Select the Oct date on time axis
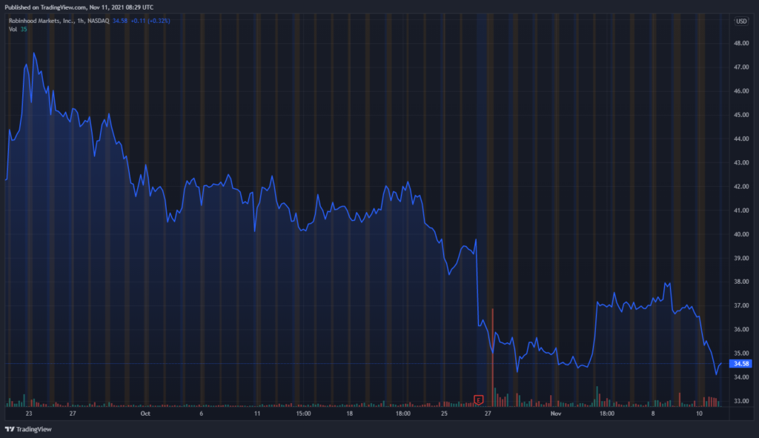Image resolution: width=759 pixels, height=438 pixels. (x=145, y=414)
